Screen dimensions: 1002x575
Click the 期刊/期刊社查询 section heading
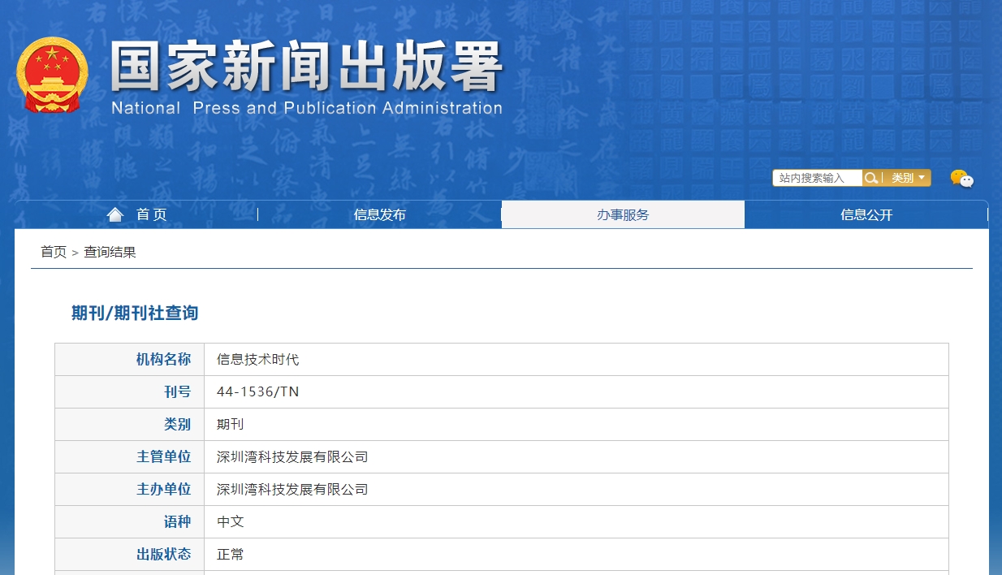(x=135, y=313)
